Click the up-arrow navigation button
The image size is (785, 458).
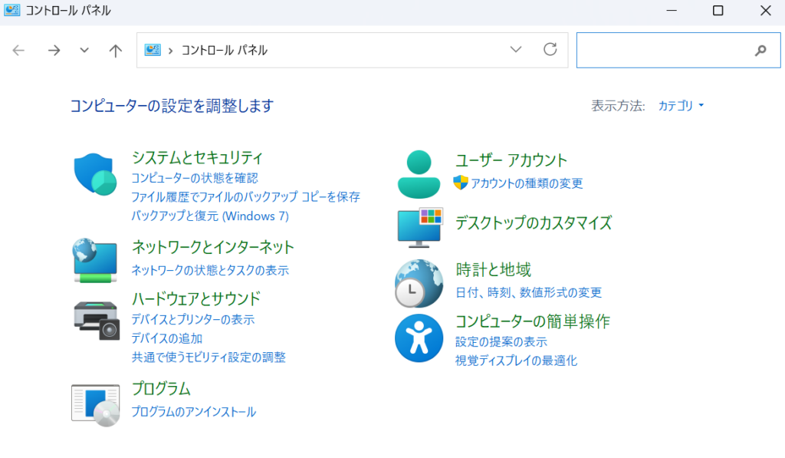coord(115,51)
